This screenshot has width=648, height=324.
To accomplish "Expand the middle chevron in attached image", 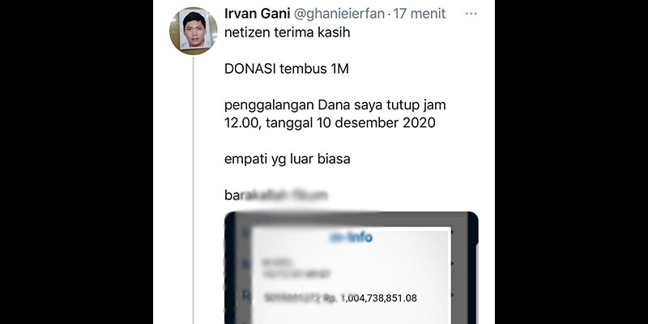I will (453, 263).
